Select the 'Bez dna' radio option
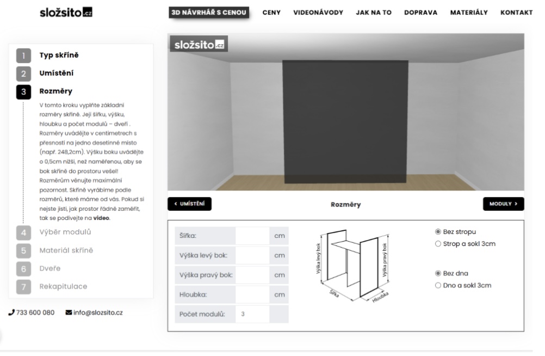 click(x=438, y=273)
